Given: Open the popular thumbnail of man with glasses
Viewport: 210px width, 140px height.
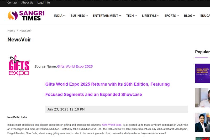Looking at the screenshot, I should pos(202,122).
